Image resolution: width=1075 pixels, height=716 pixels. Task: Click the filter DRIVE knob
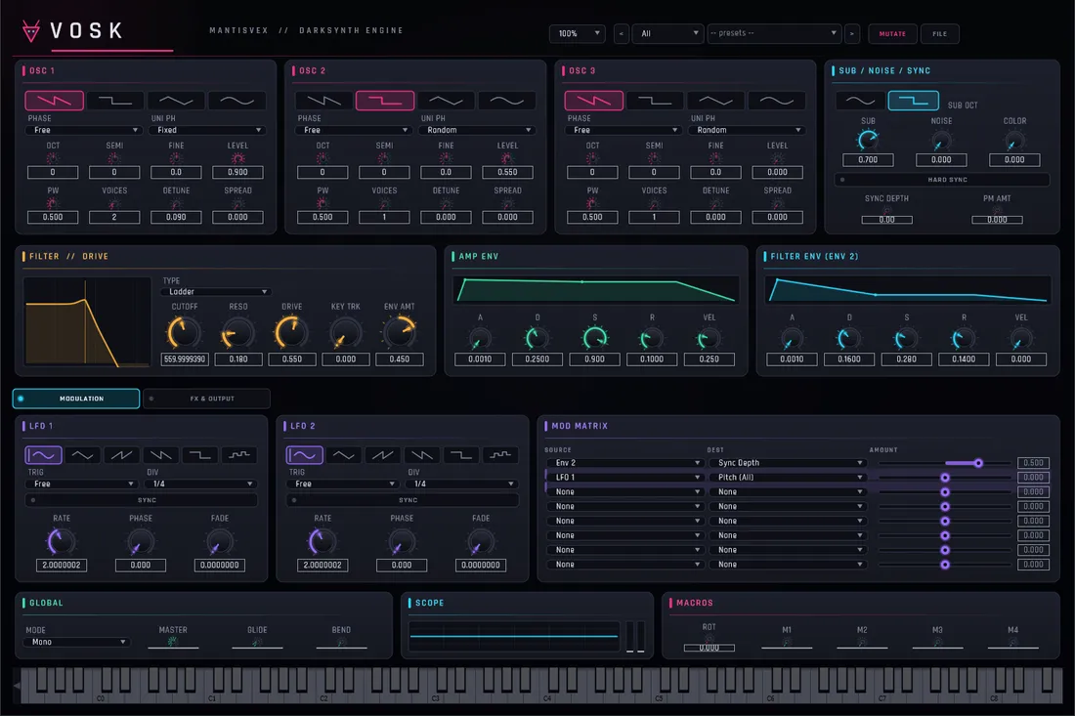pos(291,333)
